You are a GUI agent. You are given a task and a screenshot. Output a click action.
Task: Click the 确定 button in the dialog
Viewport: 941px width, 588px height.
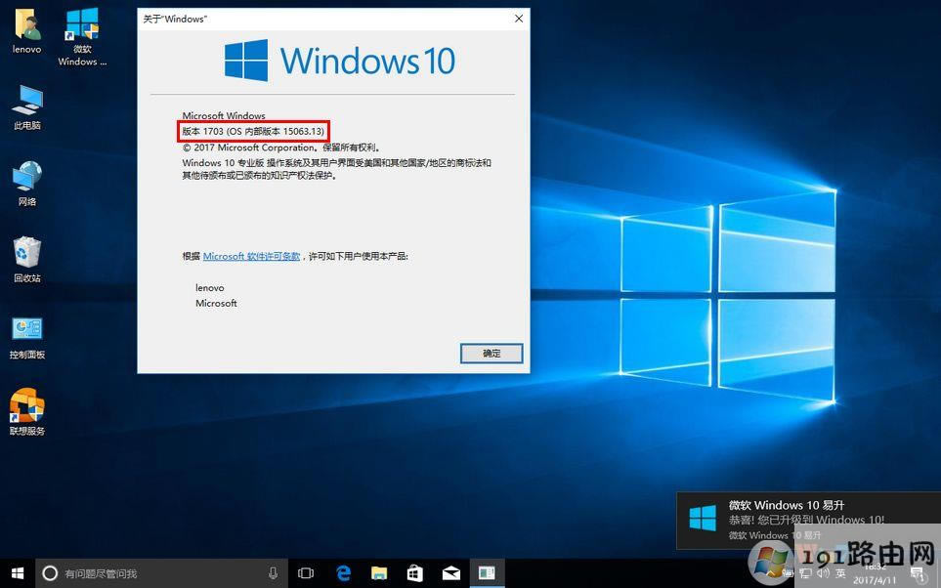click(x=492, y=354)
